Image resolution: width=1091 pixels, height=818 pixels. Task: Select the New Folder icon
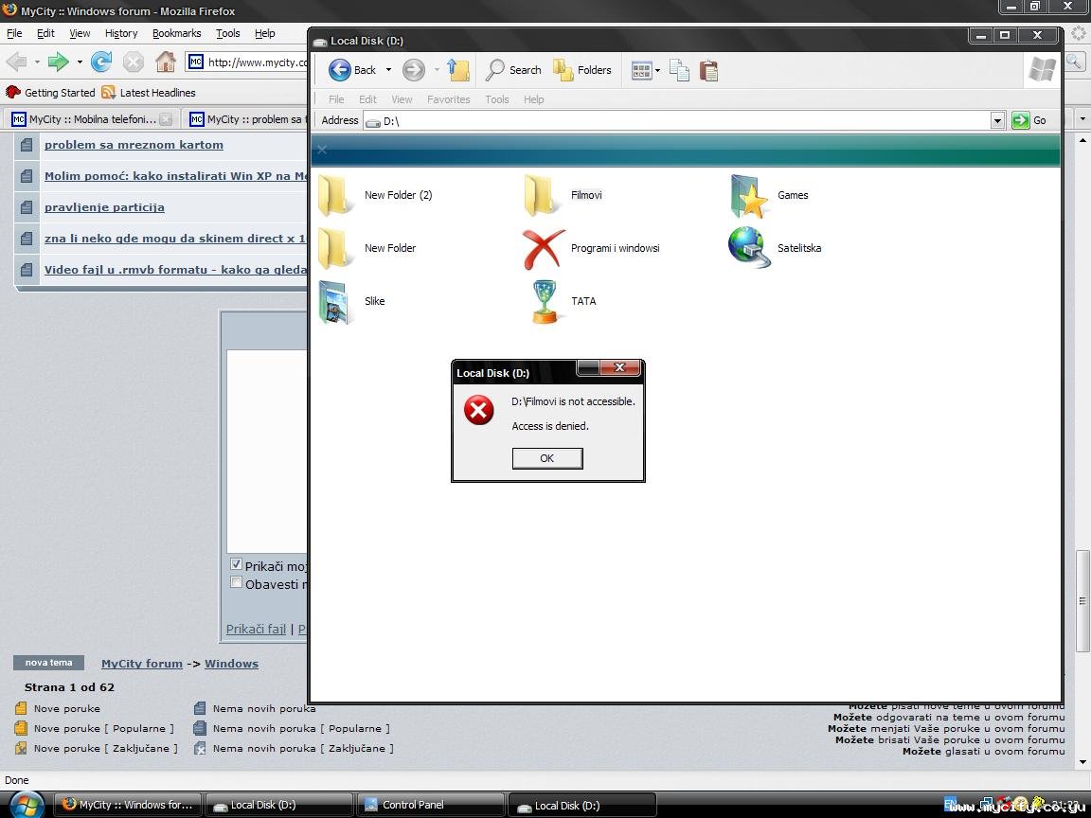[x=335, y=248]
